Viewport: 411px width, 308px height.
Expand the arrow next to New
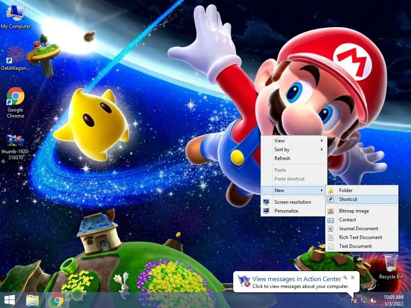tap(321, 190)
